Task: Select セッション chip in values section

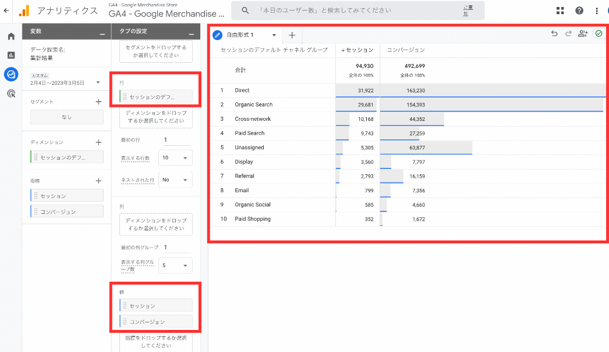Action: (156, 306)
